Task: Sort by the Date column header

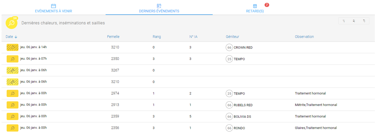Action: (11, 37)
